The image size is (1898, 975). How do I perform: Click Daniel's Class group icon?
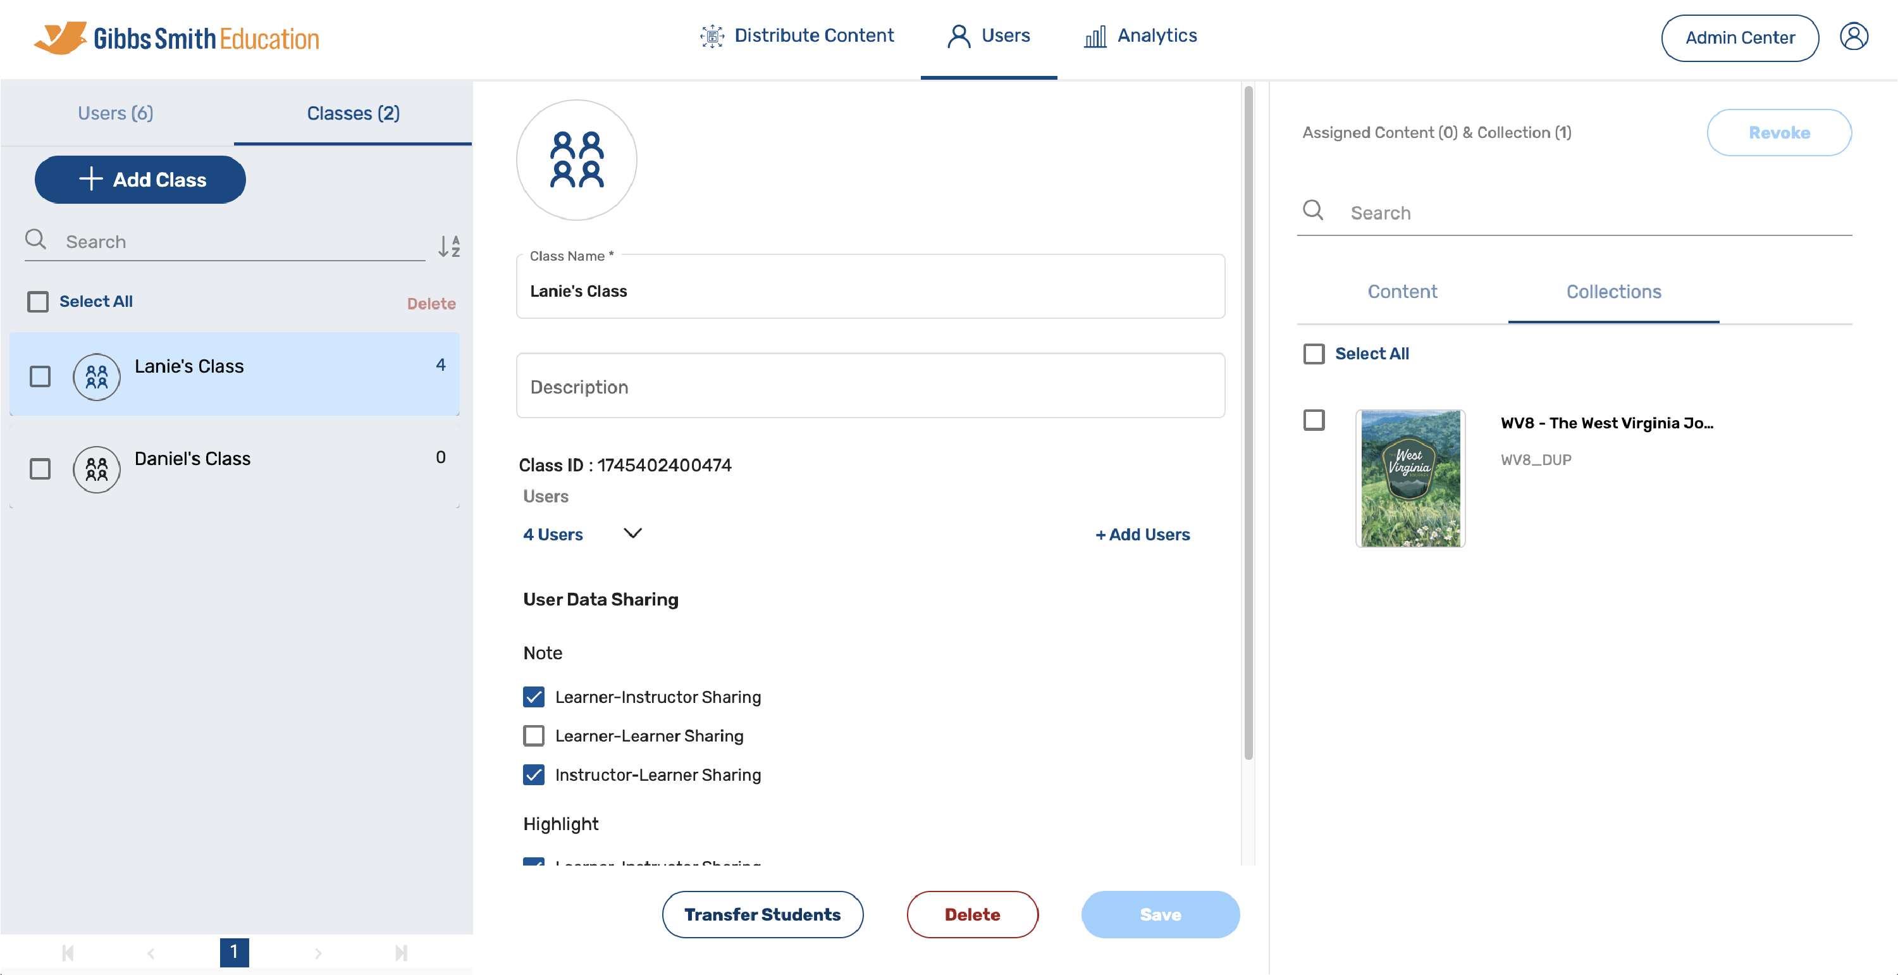(97, 469)
